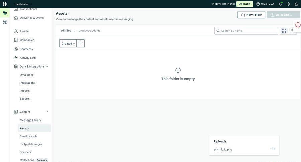Viewport: 301px width, 162px height.
Task: Click the Search by name field
Action: point(248,31)
